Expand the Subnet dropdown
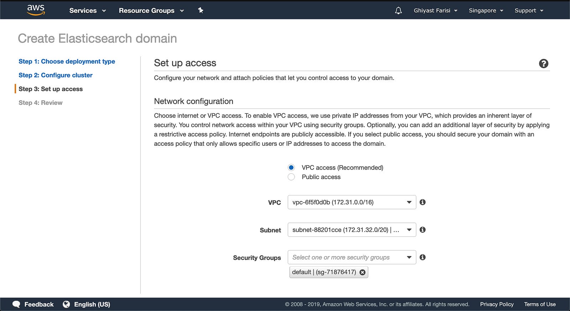The height and width of the screenshot is (311, 570). [352, 230]
